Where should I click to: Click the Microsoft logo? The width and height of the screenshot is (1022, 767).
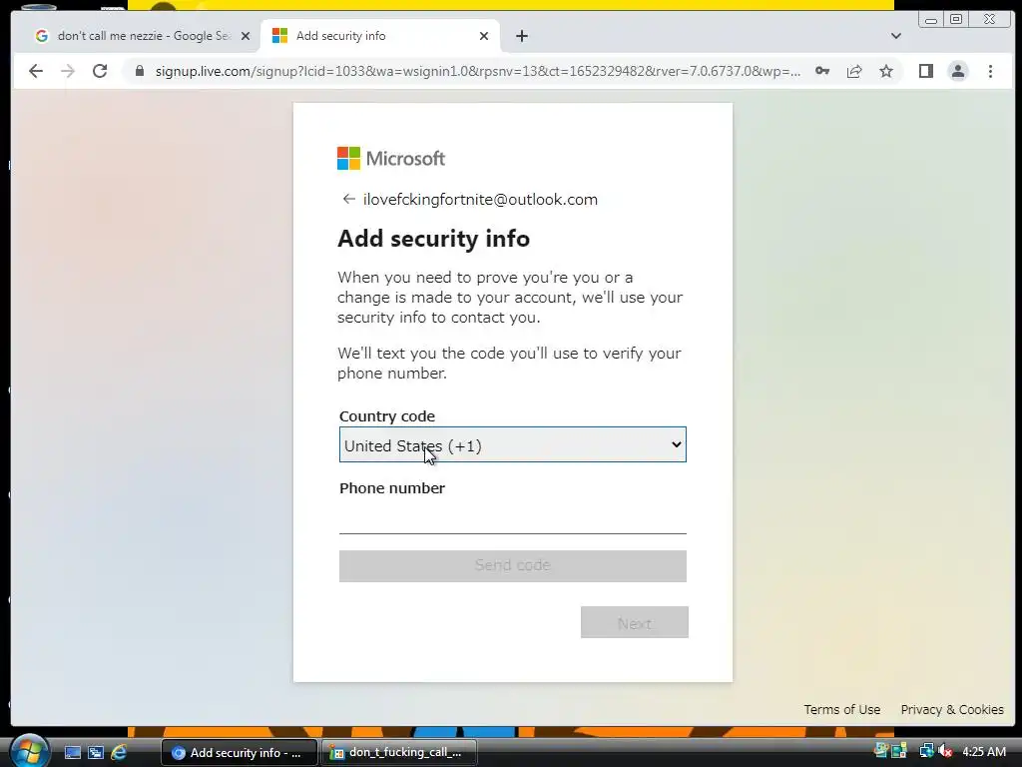click(x=391, y=159)
